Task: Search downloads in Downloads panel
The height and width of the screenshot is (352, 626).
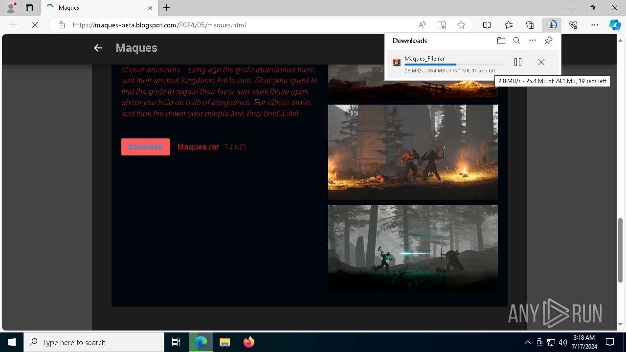Action: click(517, 41)
